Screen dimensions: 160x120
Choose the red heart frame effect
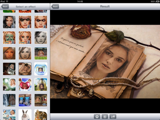(25, 85)
